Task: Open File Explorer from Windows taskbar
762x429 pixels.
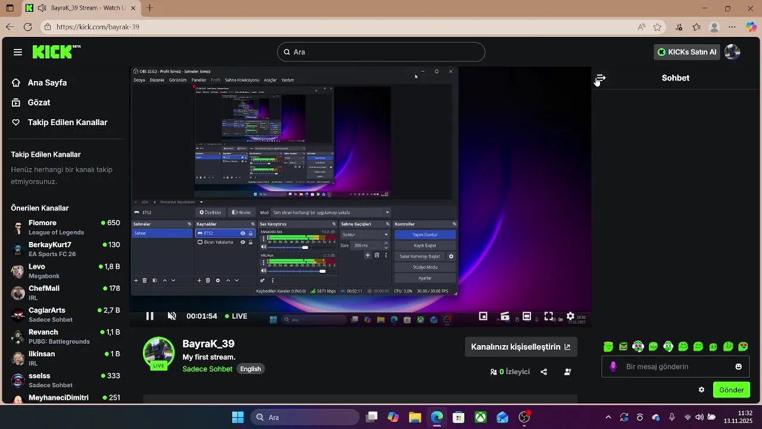Action: [415, 417]
